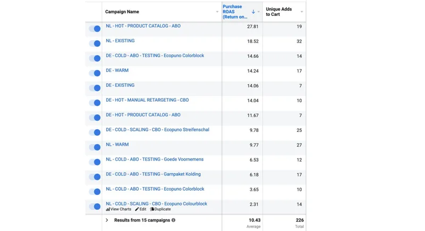The width and height of the screenshot is (425, 231).
Task: Select the 18.52 ROAS value cell
Action: (x=253, y=41)
